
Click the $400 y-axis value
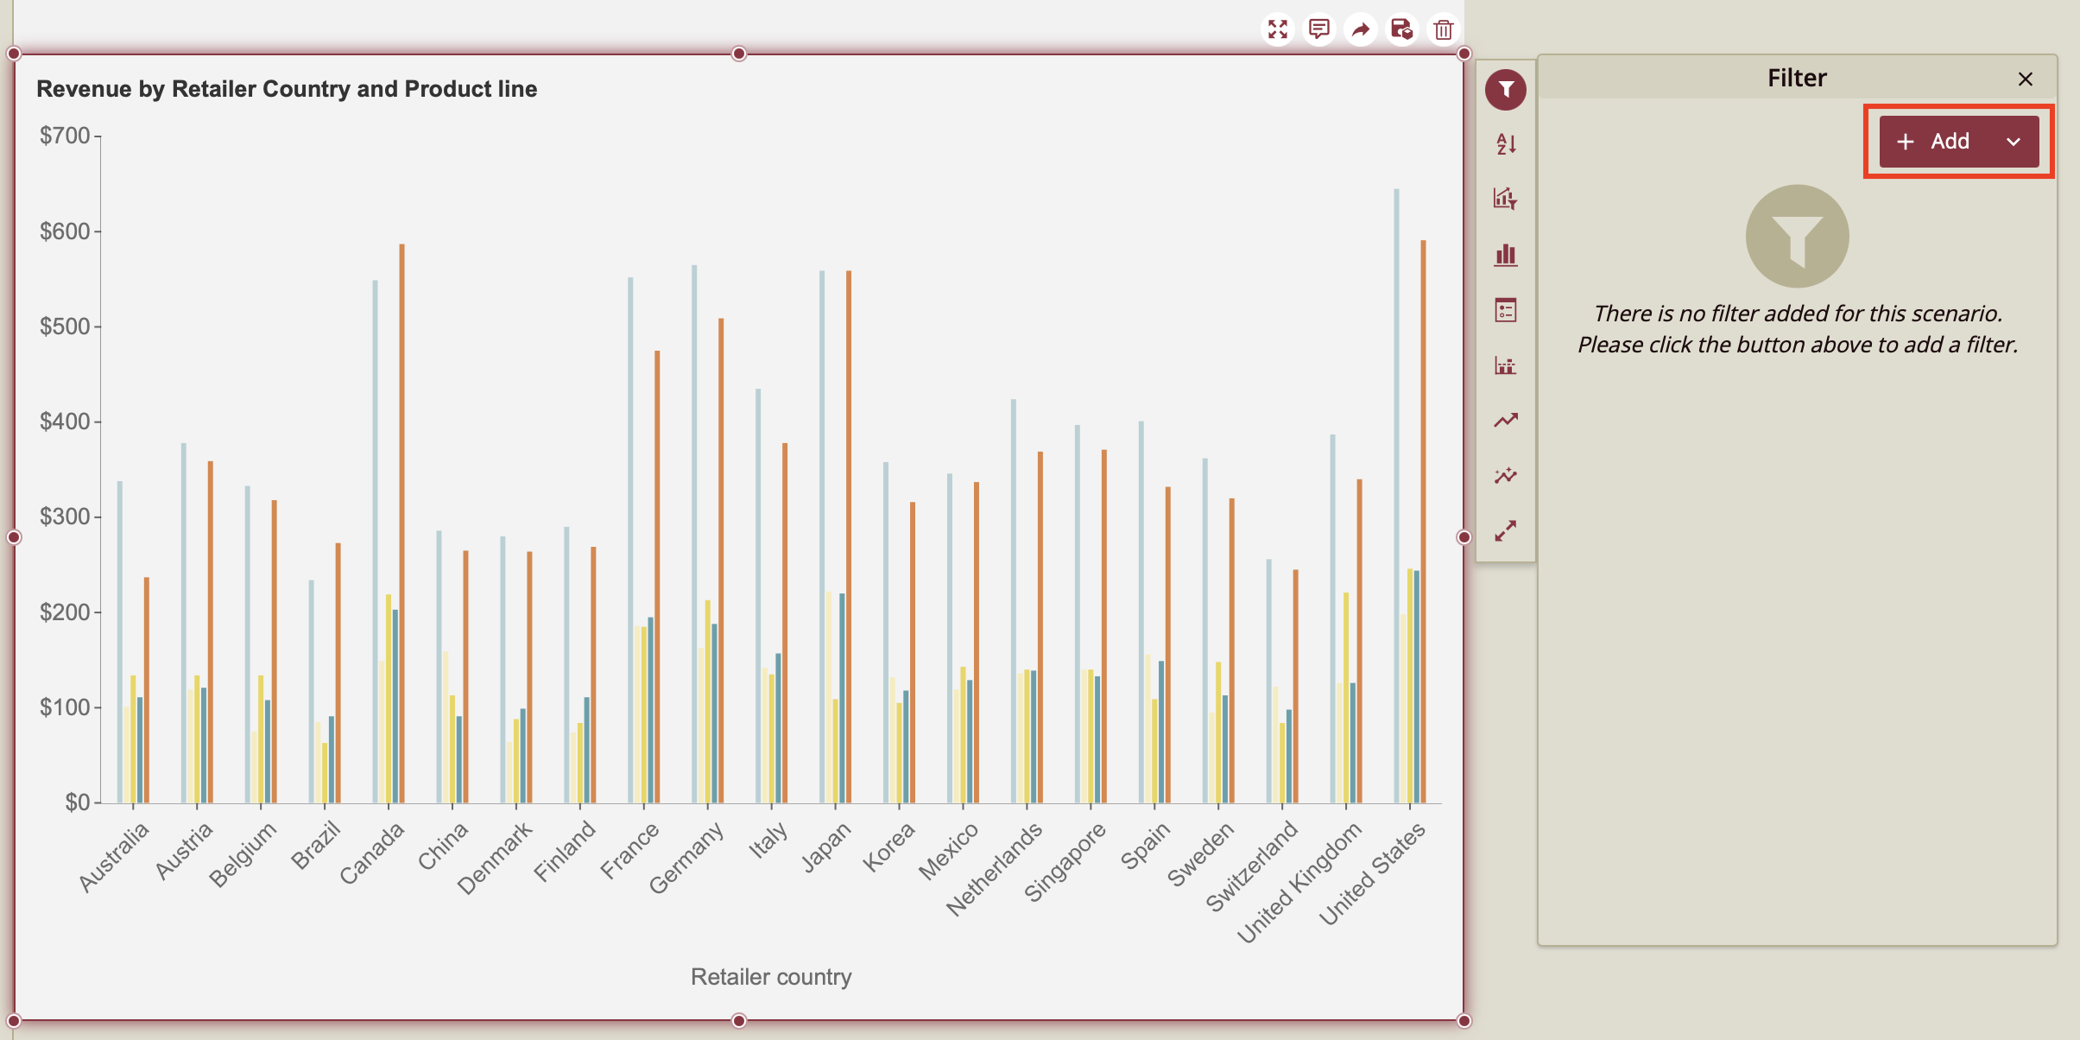tap(65, 422)
